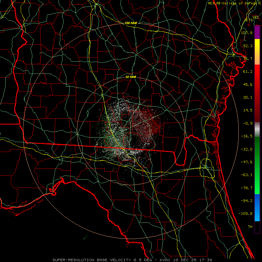Click the 45.6 legend value

(x=248, y=84)
